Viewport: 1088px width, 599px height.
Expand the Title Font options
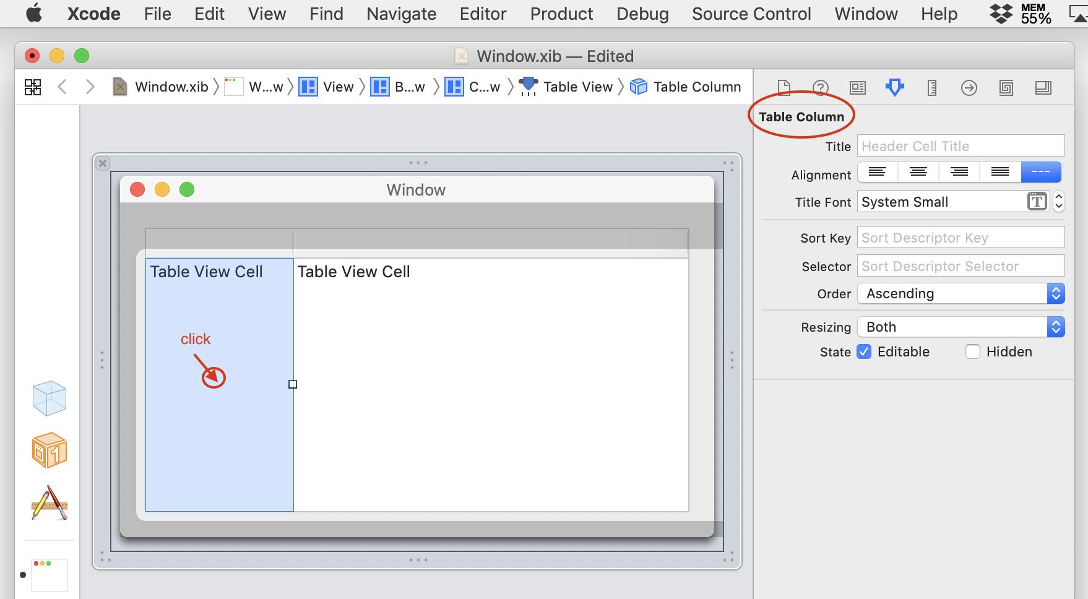coord(1037,201)
